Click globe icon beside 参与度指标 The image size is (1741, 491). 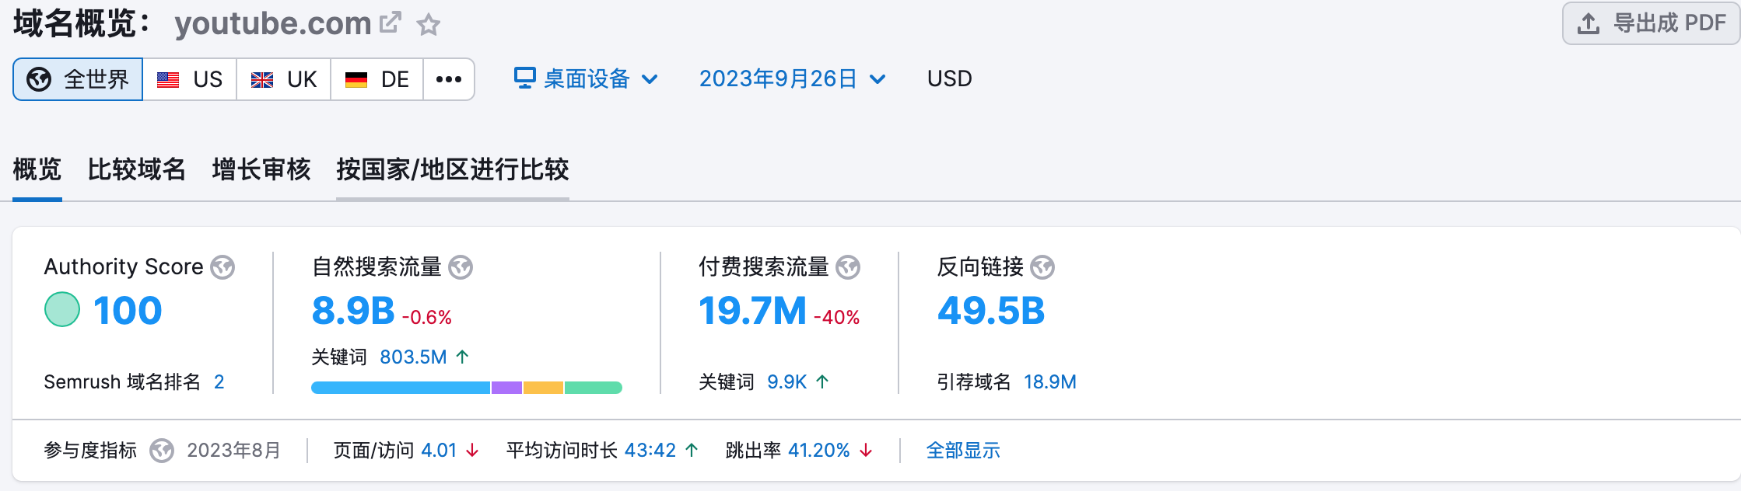(x=162, y=451)
